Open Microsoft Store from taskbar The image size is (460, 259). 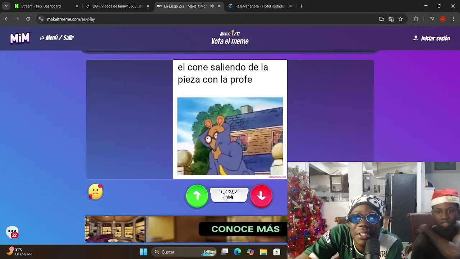click(x=277, y=252)
